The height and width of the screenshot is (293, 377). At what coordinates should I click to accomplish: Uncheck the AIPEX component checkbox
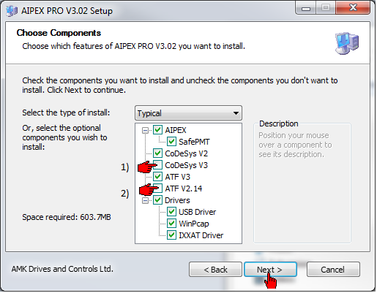coord(157,130)
